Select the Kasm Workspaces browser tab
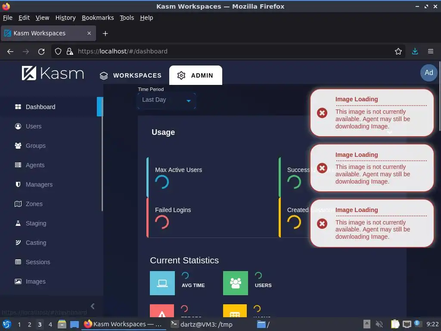The image size is (441, 331). coord(48,33)
